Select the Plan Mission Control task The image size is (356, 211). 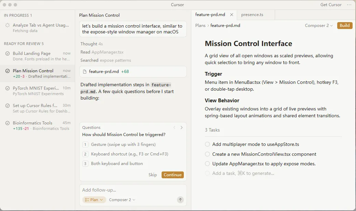tap(38, 73)
